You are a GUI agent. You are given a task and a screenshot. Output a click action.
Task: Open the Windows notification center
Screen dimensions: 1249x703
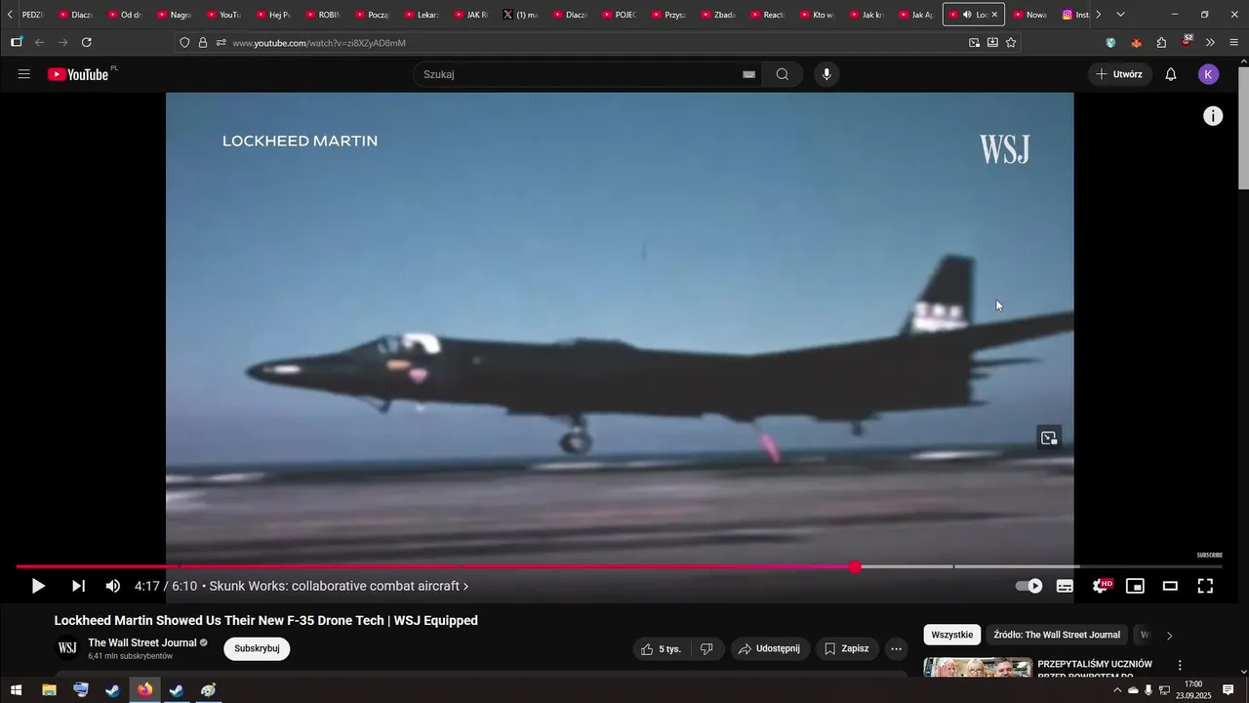click(1229, 690)
